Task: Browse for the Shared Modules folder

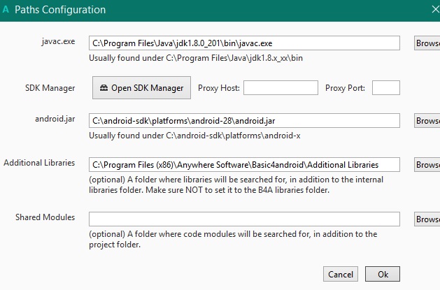Action: click(x=427, y=219)
